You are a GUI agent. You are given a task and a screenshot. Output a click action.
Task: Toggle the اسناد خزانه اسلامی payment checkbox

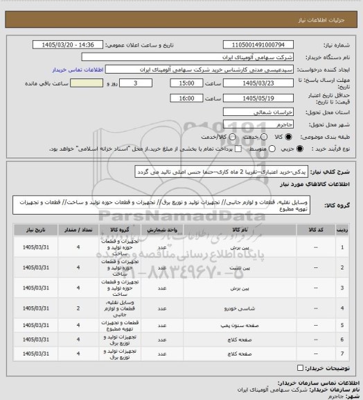click(x=238, y=149)
